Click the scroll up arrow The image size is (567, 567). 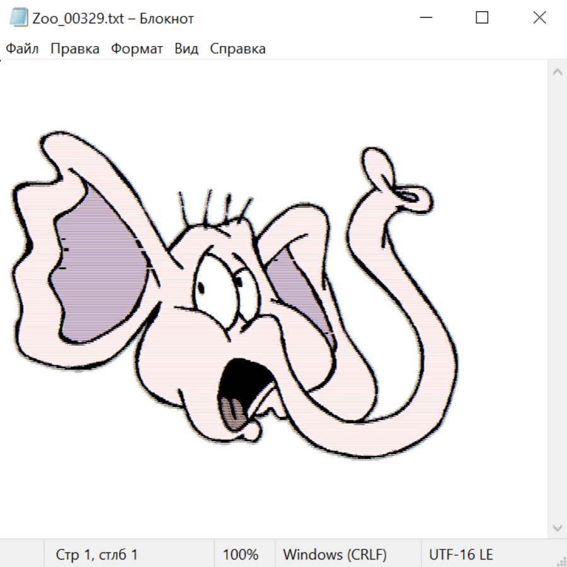(557, 72)
